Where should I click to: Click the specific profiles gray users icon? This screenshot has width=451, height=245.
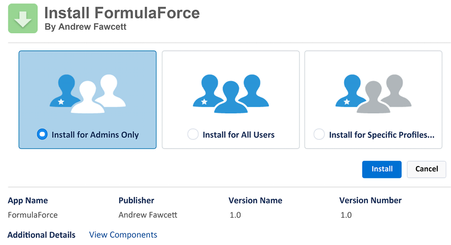click(x=373, y=93)
